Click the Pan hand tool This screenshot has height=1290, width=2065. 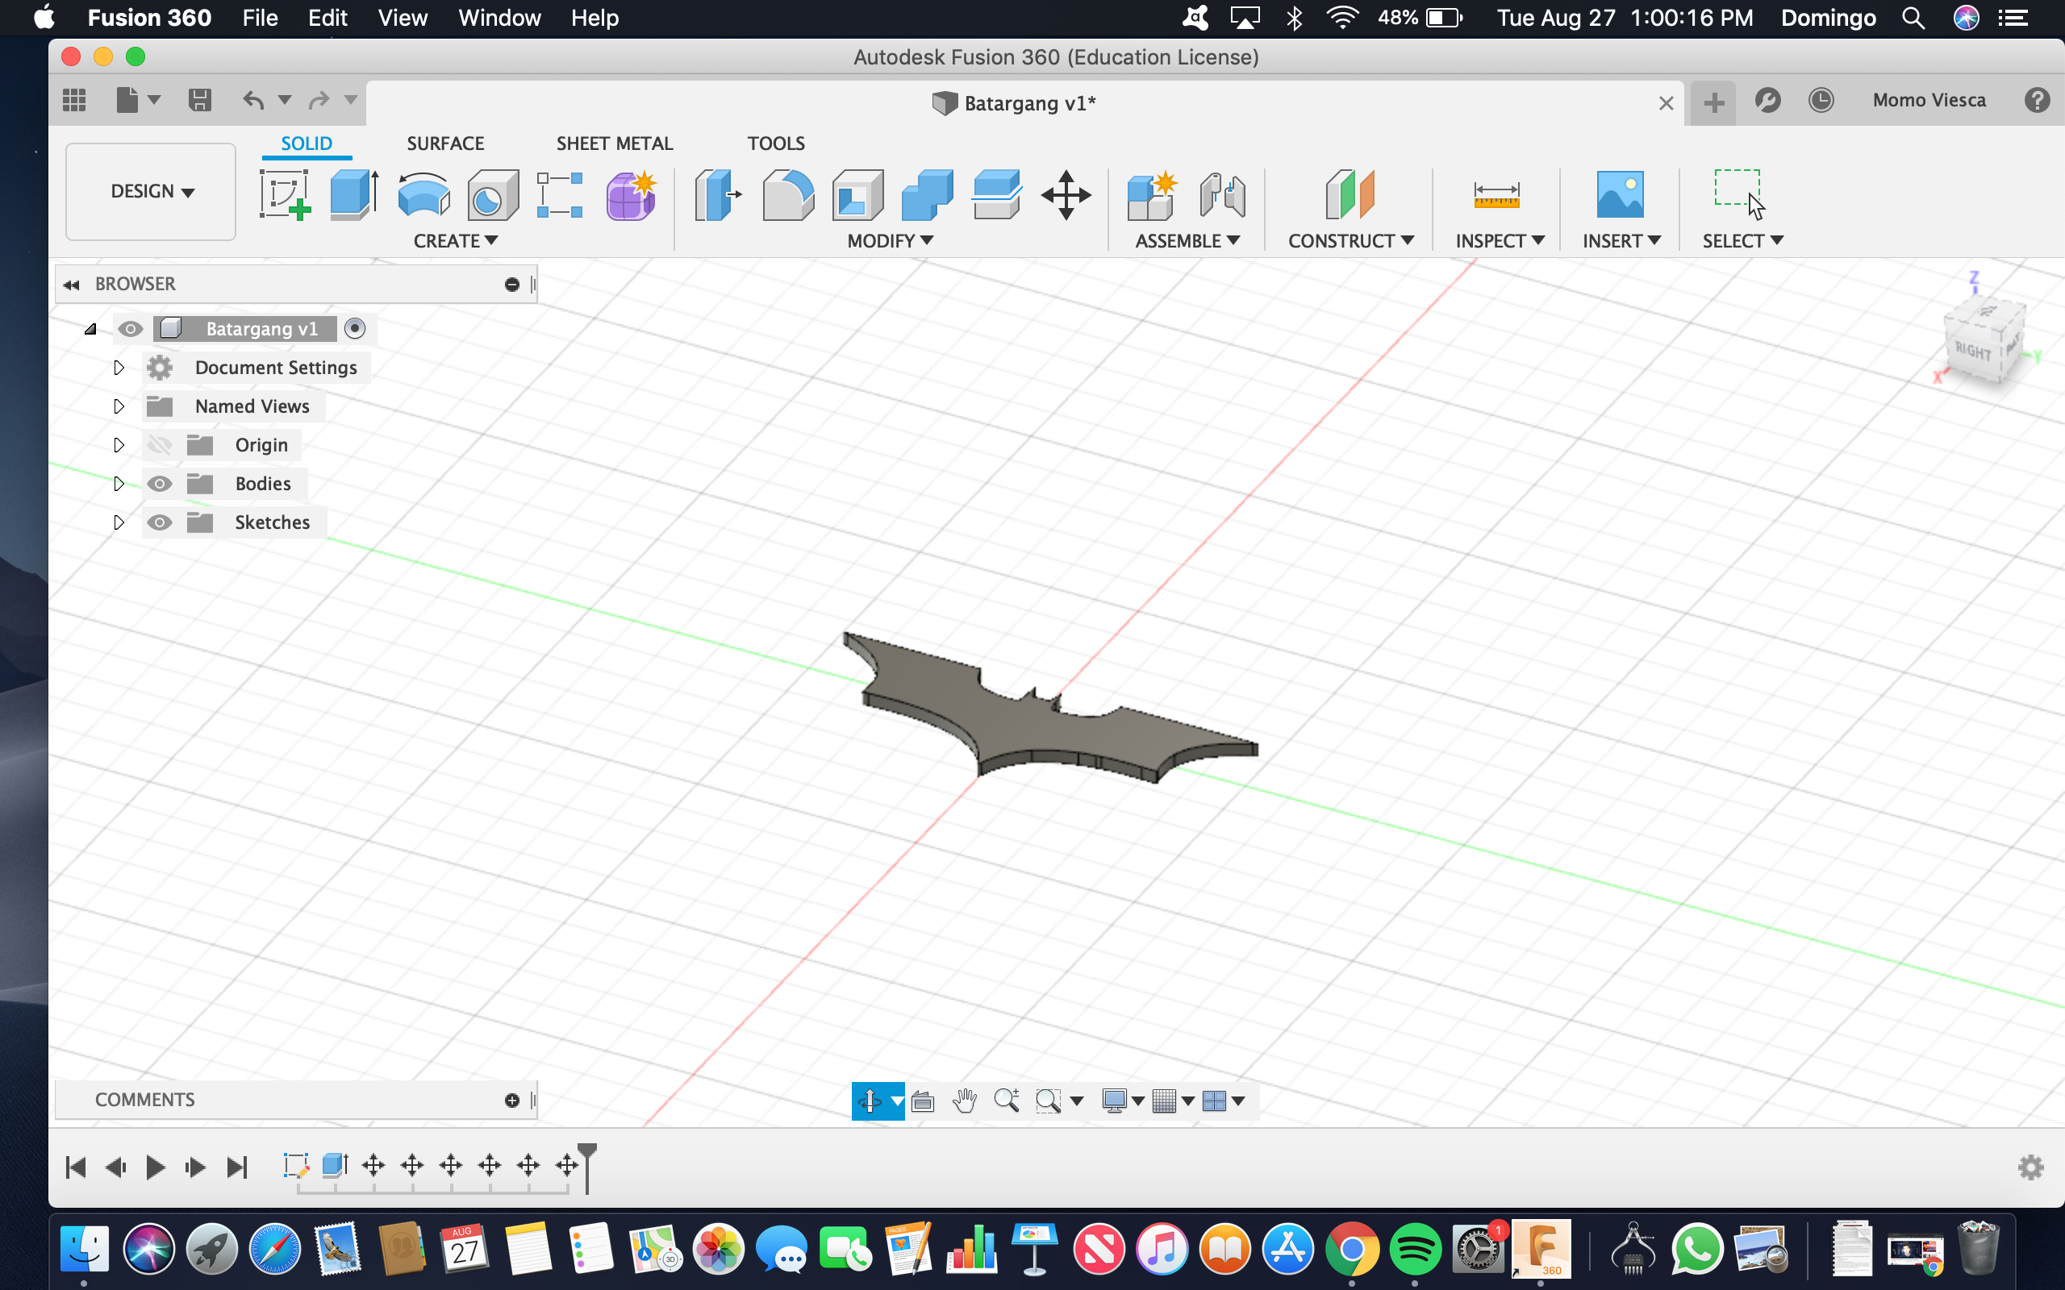pos(964,1101)
